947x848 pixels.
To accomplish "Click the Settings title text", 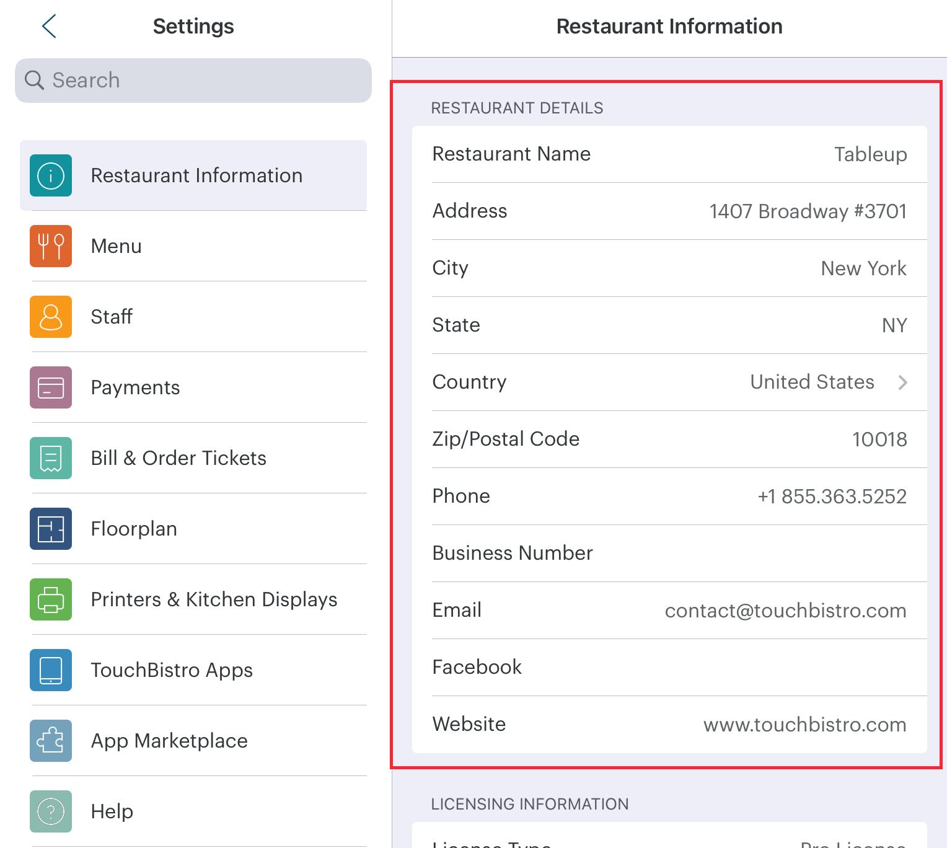I will [x=193, y=27].
